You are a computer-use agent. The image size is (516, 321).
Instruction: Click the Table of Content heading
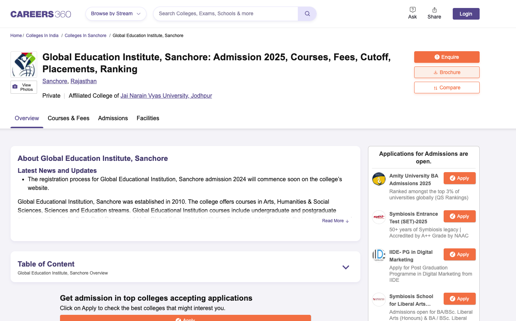46,264
